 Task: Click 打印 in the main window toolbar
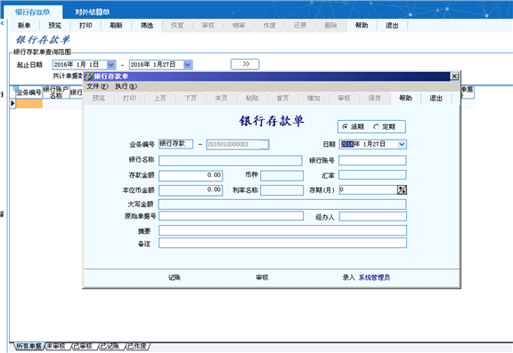pyautogui.click(x=85, y=26)
